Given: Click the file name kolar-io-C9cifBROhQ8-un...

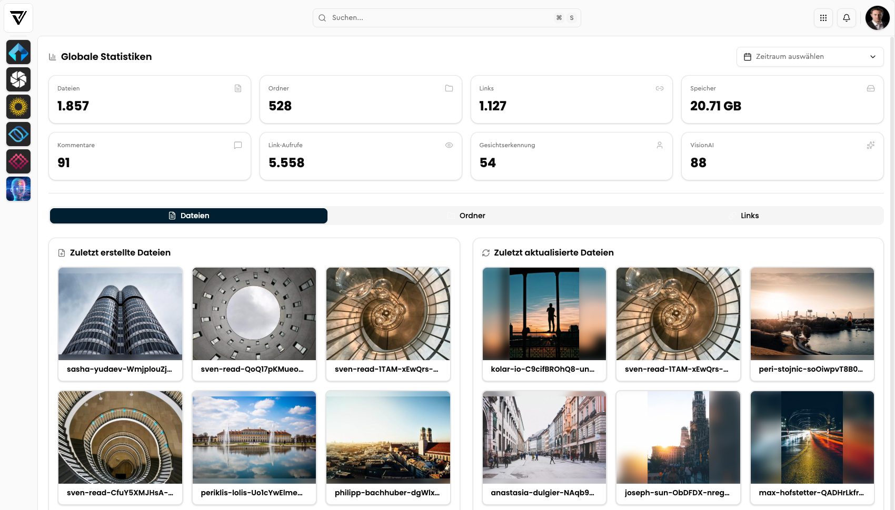Looking at the screenshot, I should (543, 369).
